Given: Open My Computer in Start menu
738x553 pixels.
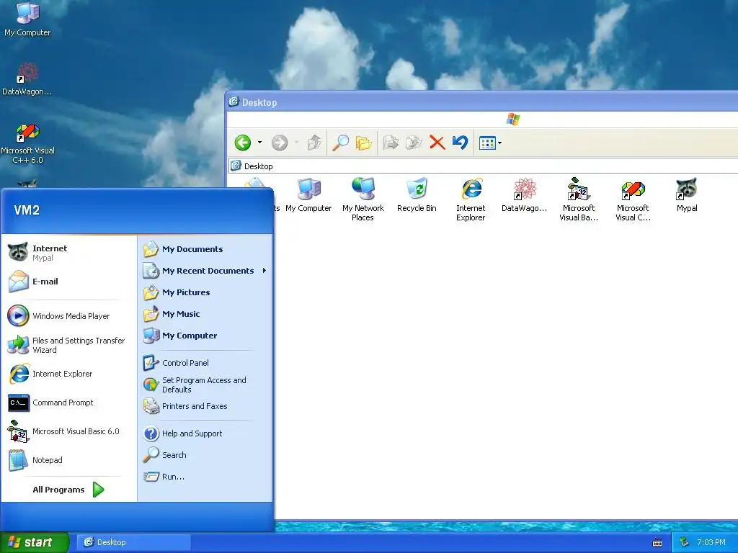Looking at the screenshot, I should (x=205, y=336).
